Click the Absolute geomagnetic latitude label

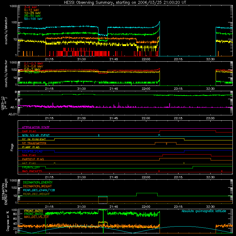[204, 211]
